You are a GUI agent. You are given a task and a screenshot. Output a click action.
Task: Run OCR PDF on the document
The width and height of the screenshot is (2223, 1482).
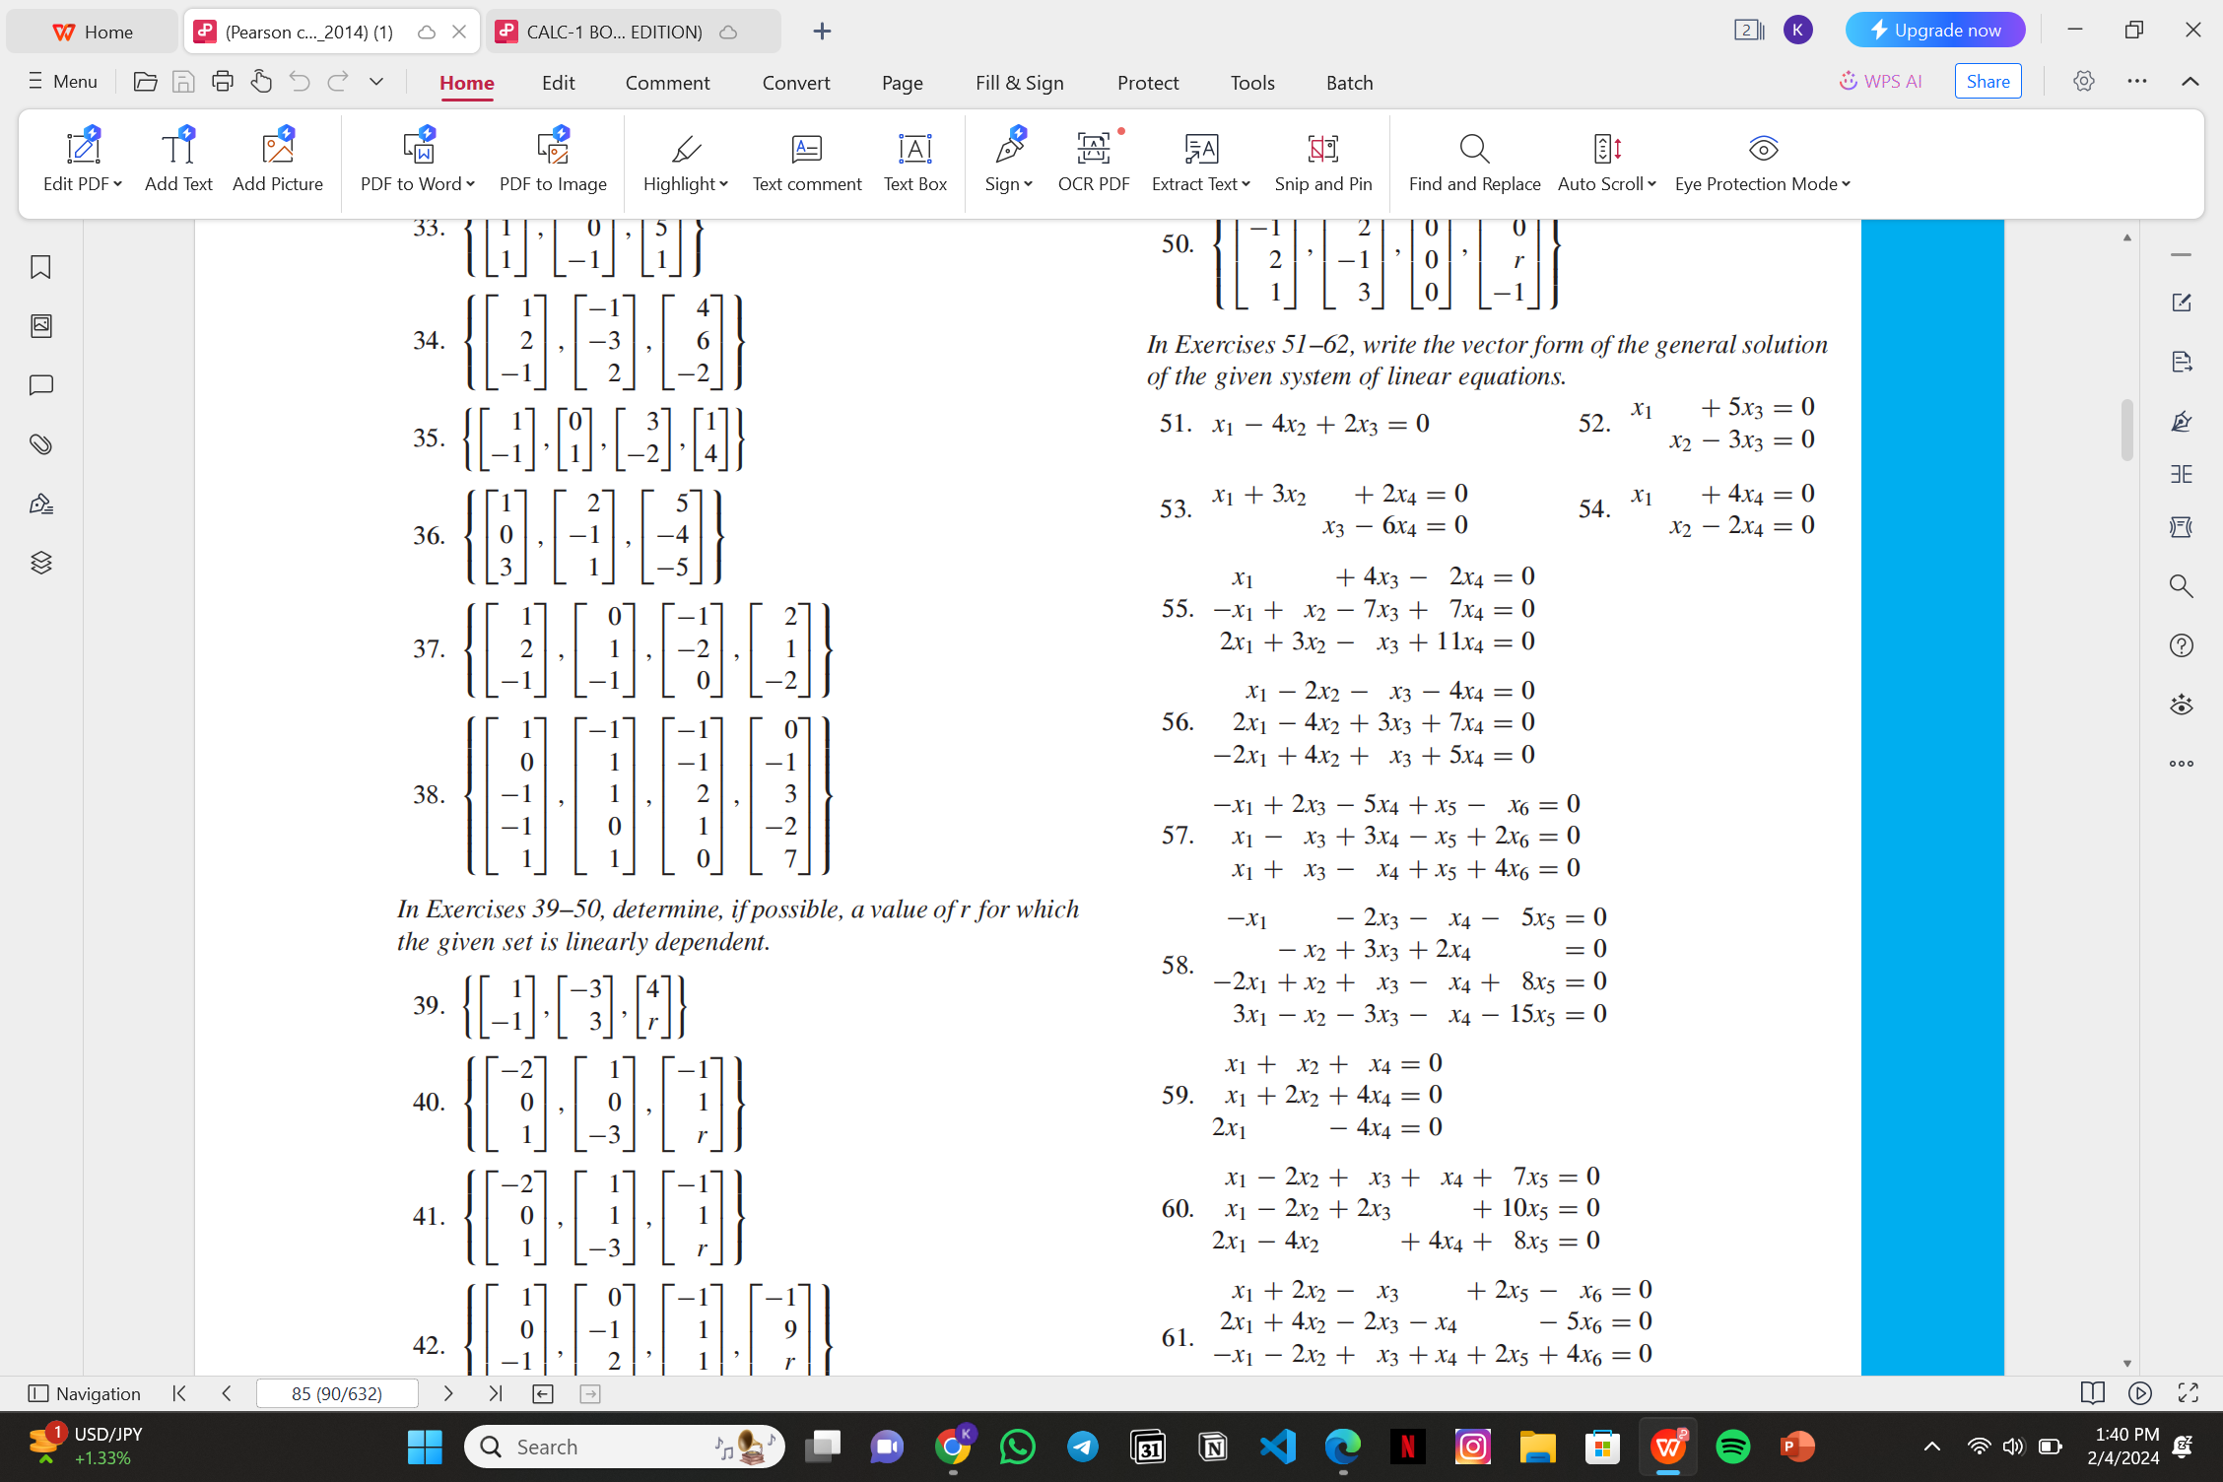(x=1094, y=163)
